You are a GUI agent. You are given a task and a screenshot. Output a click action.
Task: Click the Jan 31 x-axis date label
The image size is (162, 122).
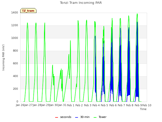pos(62,105)
